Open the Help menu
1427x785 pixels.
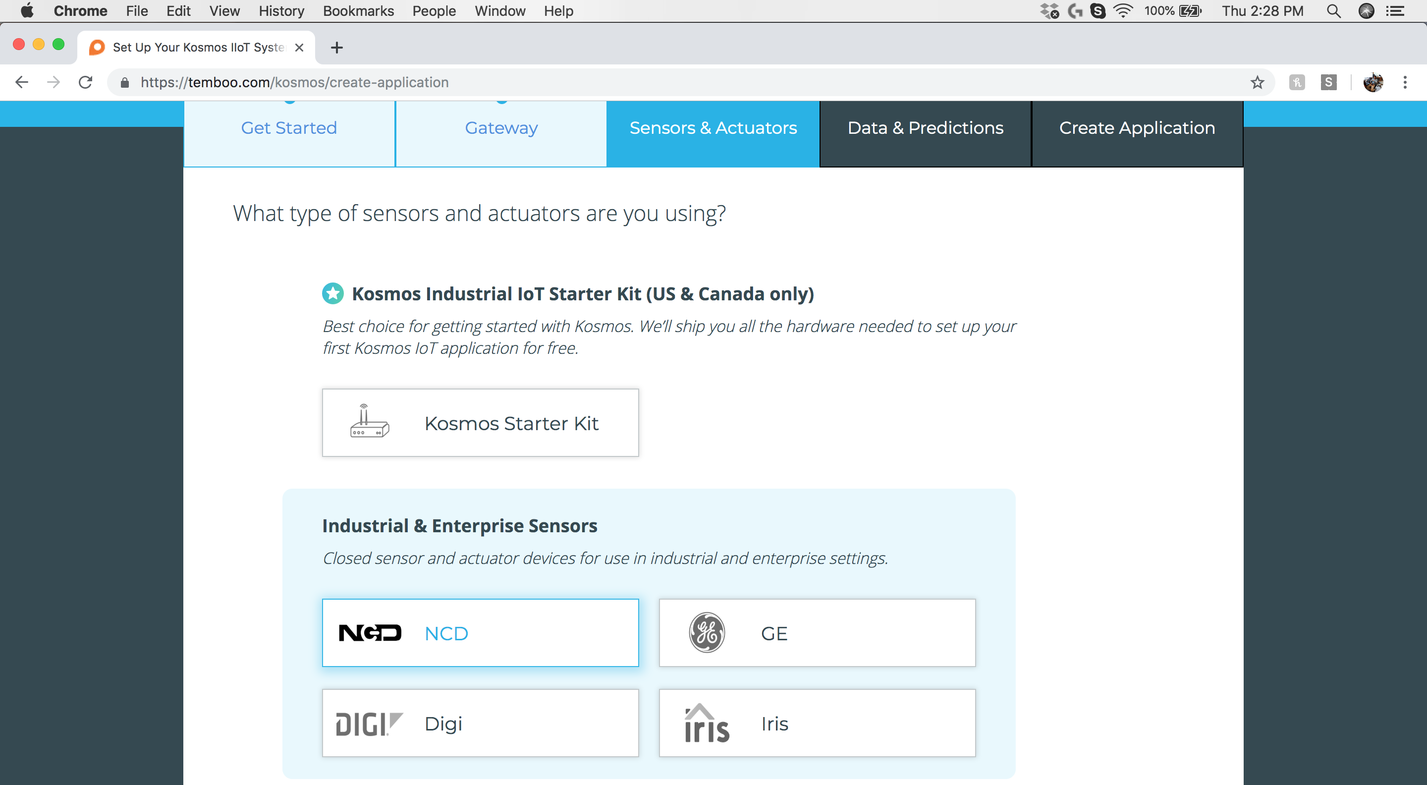pos(558,10)
